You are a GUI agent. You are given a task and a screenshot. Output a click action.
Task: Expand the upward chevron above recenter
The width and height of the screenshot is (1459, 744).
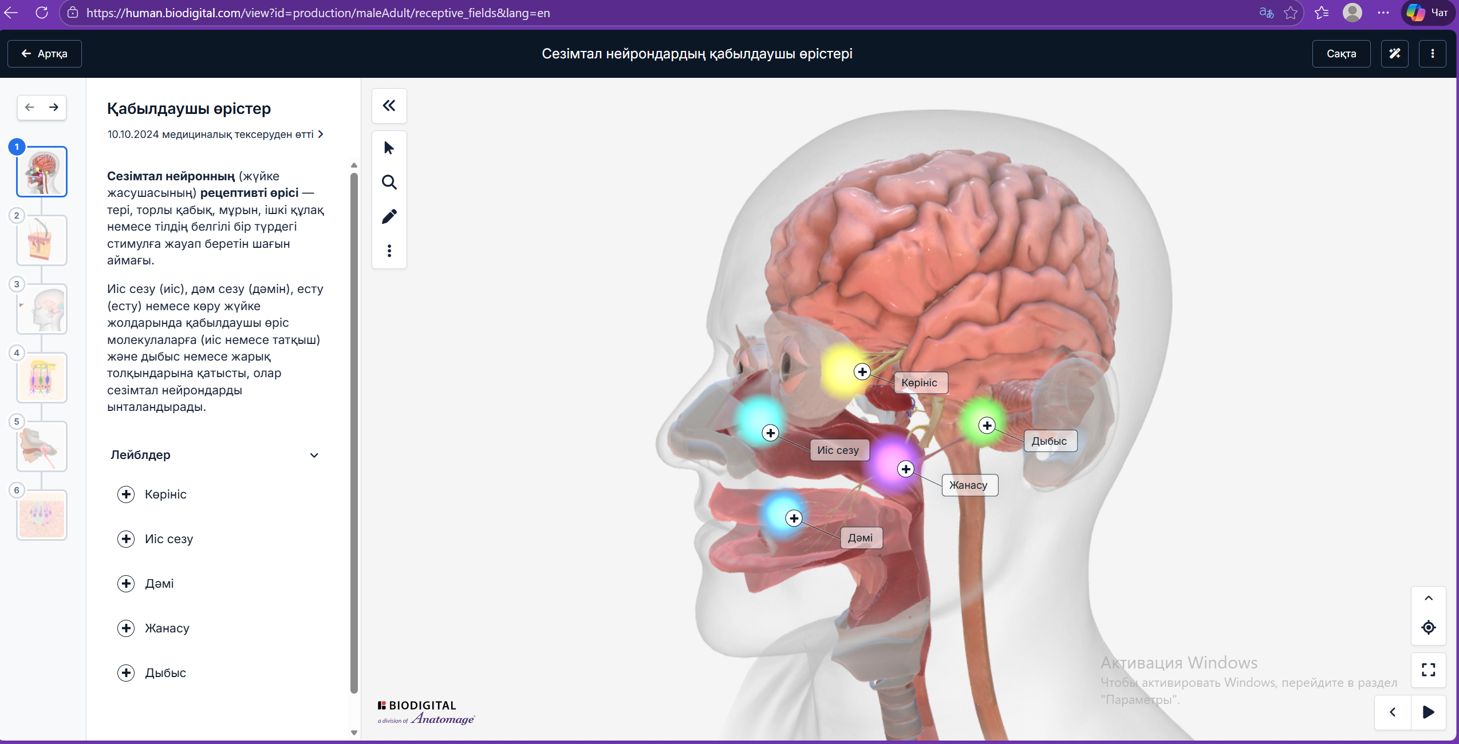(1428, 598)
